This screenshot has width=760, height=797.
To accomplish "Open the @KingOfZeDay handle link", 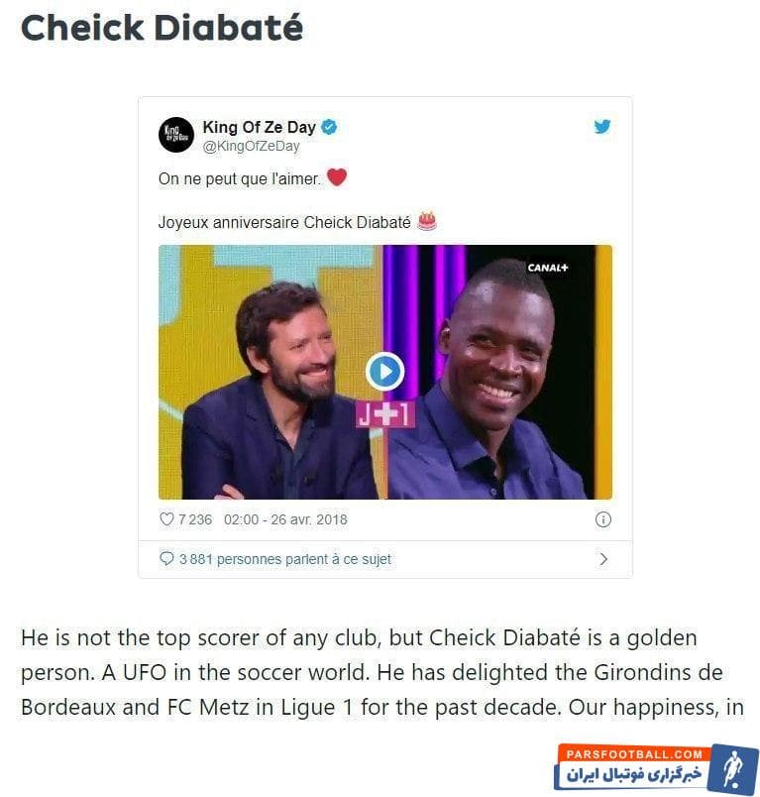I will (x=252, y=147).
